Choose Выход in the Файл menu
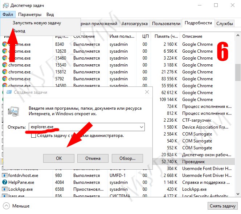 click(x=19, y=31)
